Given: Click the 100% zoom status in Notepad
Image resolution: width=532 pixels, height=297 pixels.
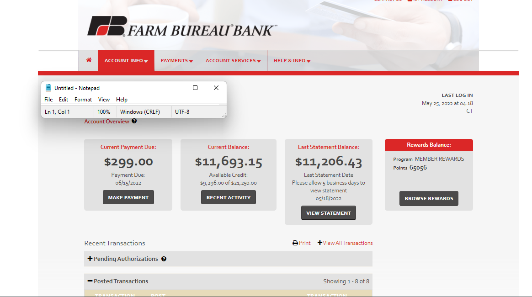Looking at the screenshot, I should coord(104,112).
